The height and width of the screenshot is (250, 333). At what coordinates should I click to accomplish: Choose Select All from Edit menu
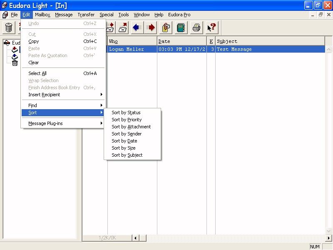[63, 73]
